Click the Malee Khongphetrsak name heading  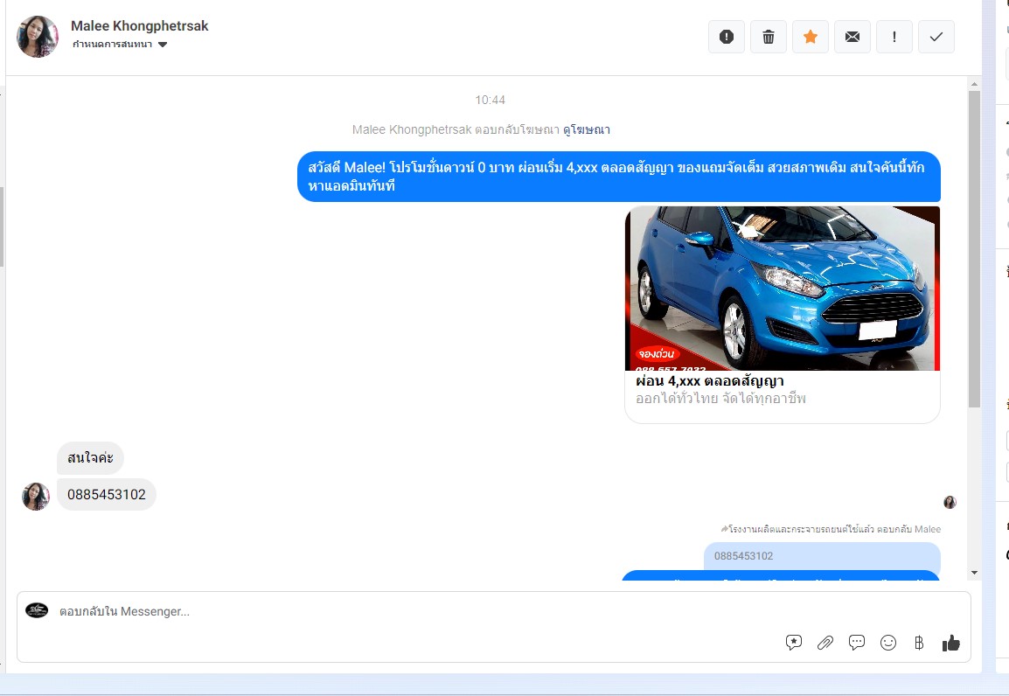[x=140, y=25]
